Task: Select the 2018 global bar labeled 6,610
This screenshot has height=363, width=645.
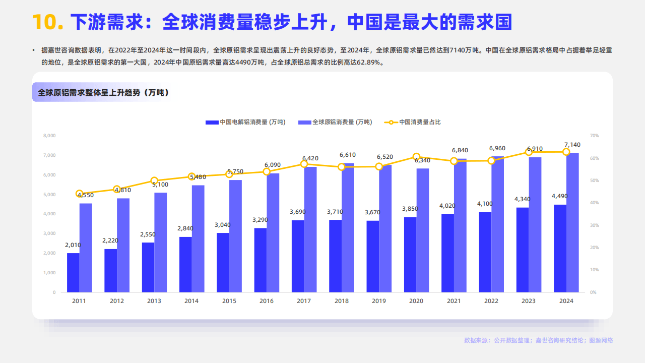Action: point(348,228)
